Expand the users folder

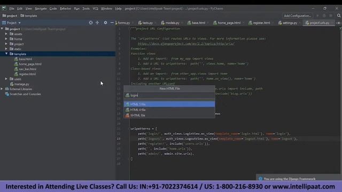(6, 79)
